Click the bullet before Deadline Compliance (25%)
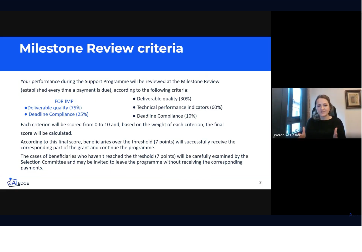 coord(26,114)
